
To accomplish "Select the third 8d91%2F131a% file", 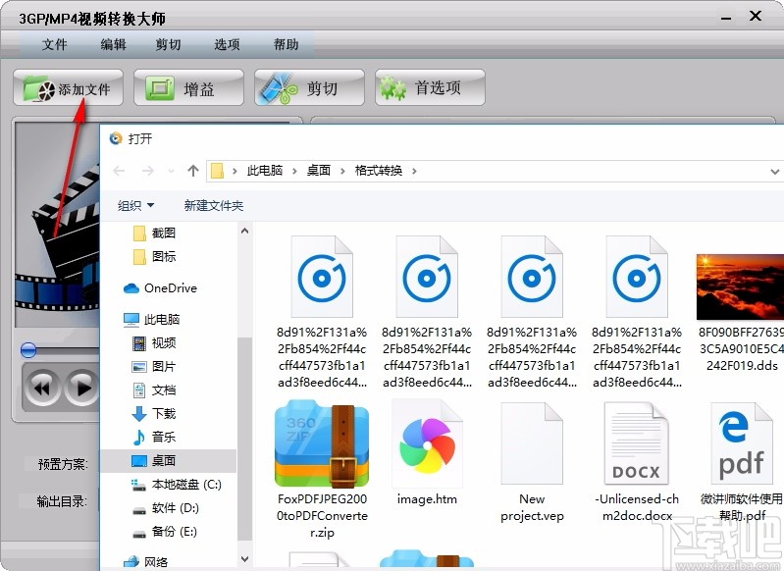I will pos(532,313).
